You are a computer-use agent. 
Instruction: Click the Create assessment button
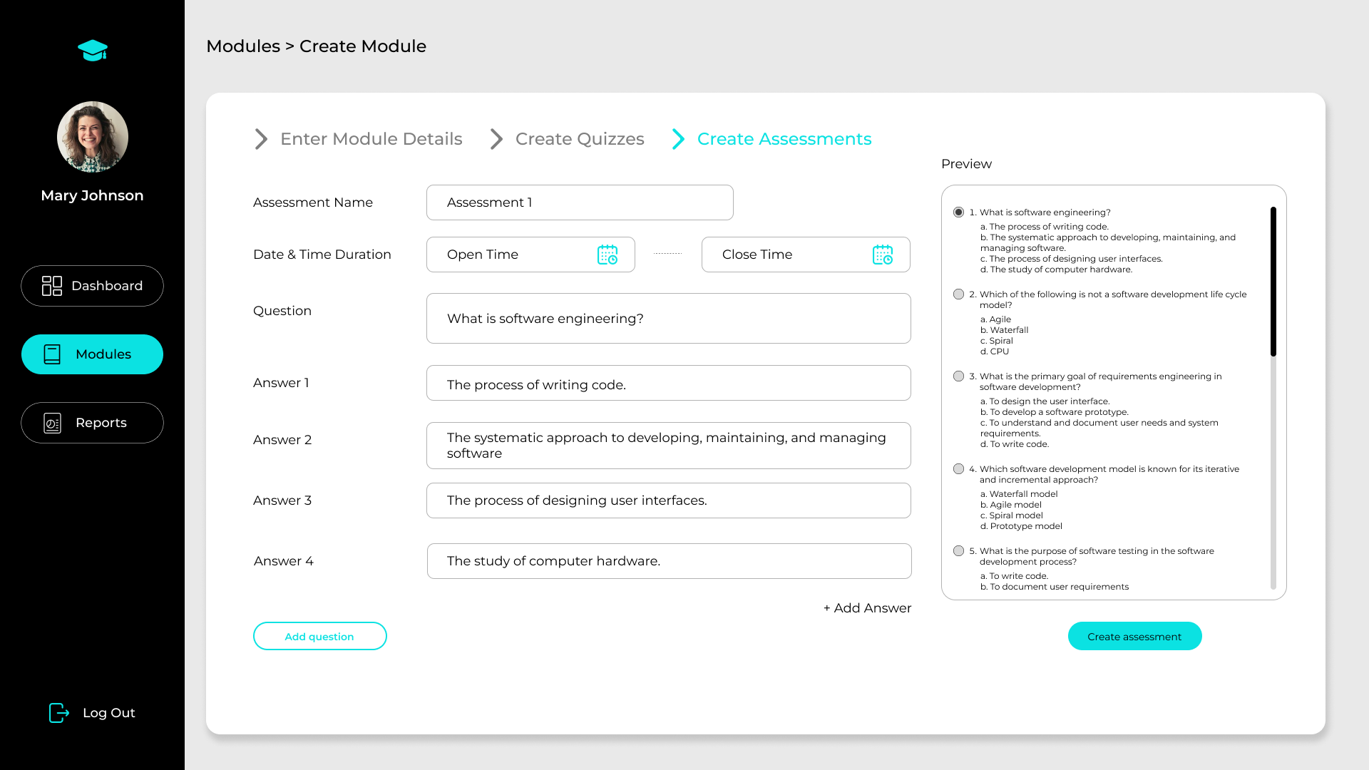pyautogui.click(x=1134, y=636)
